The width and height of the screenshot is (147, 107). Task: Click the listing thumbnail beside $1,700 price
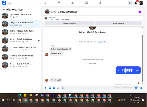(x=46, y=18)
